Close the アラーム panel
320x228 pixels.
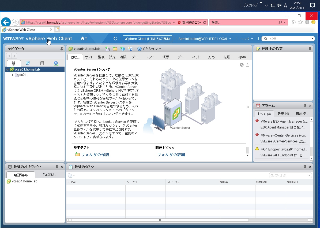tap(310, 106)
